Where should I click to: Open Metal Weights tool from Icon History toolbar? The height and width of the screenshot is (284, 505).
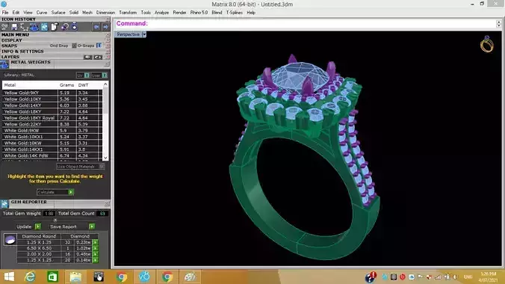coord(34,27)
